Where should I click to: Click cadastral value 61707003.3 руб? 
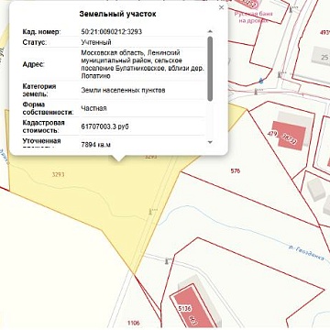(104, 126)
